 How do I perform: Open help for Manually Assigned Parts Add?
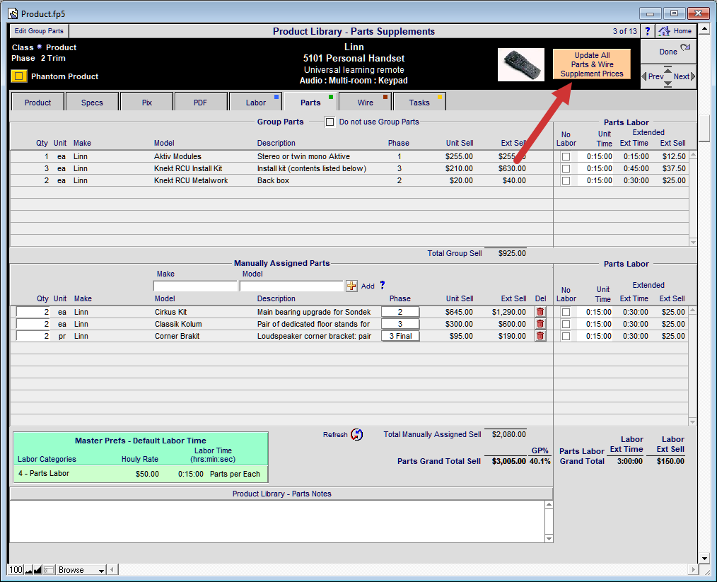pos(383,285)
